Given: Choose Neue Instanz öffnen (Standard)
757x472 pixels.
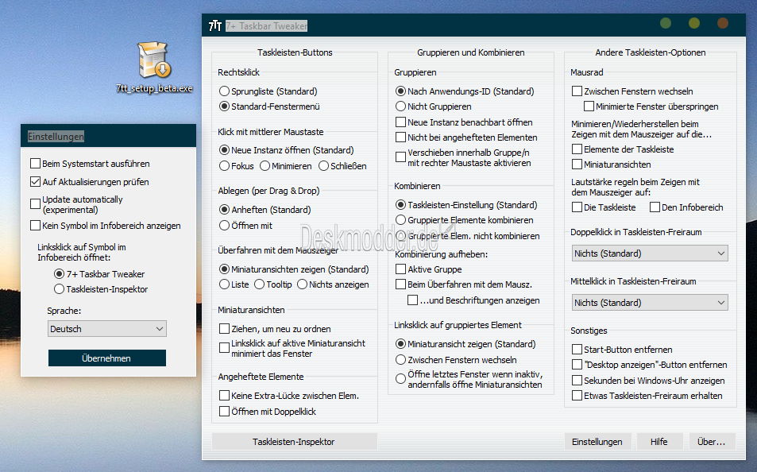Looking at the screenshot, I should point(224,150).
